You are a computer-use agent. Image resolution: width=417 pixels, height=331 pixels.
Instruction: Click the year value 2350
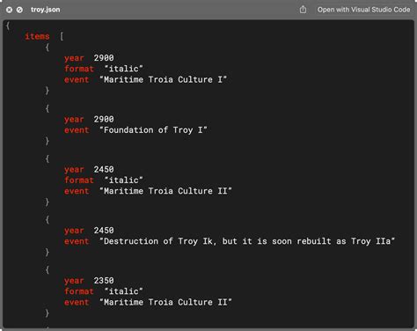tap(104, 281)
